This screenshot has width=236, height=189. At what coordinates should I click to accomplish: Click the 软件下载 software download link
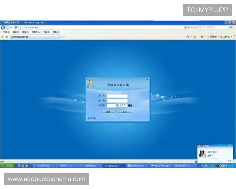tap(92, 118)
